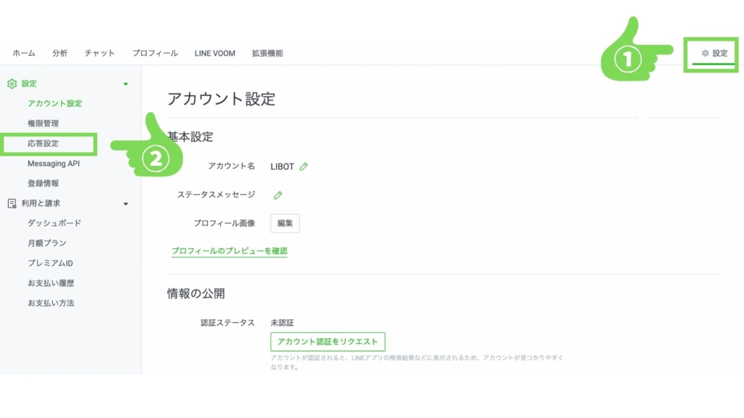The width and height of the screenshot is (744, 418).
Task: Click the 編集 button for profile image
Action: coord(285,224)
